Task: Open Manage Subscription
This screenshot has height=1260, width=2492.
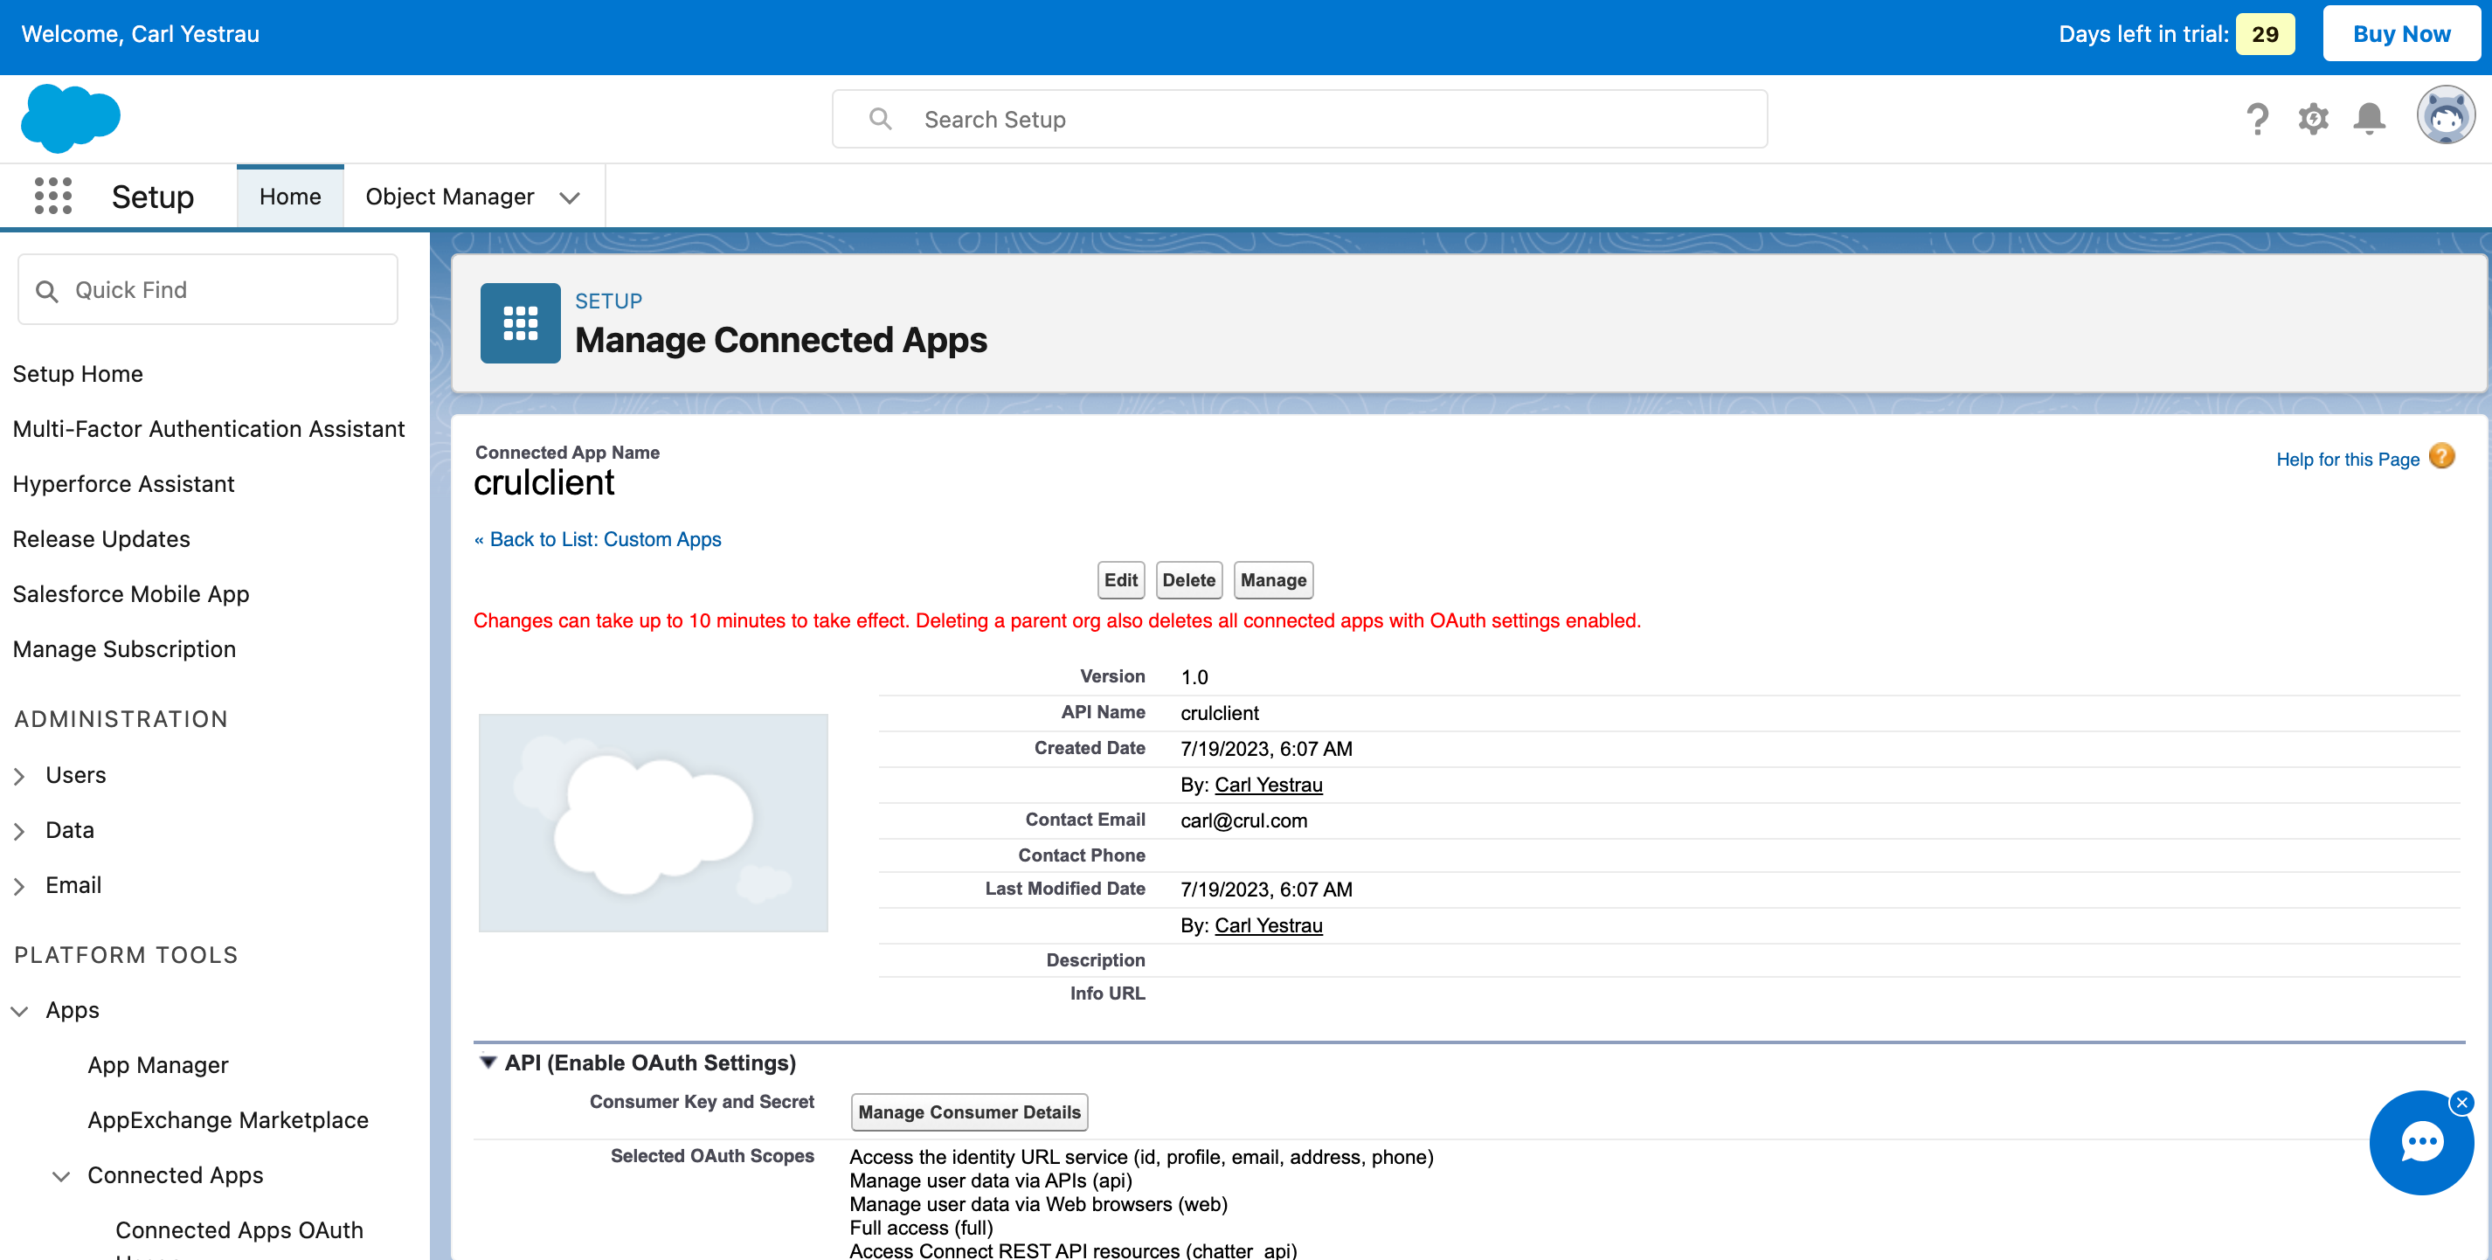Action: pos(124,649)
